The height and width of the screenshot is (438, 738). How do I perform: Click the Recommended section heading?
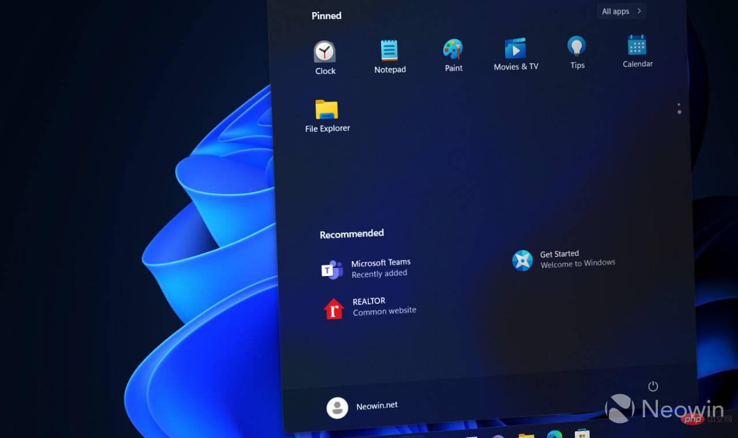pyautogui.click(x=352, y=234)
